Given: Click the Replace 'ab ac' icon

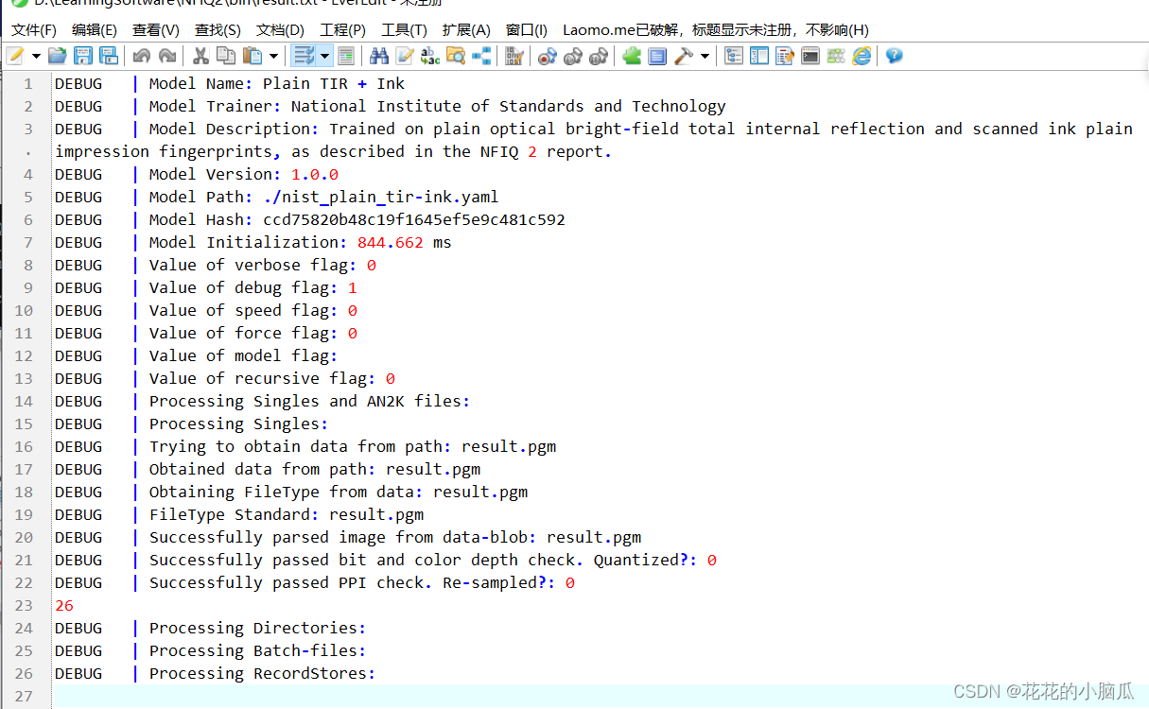Looking at the screenshot, I should pos(430,56).
